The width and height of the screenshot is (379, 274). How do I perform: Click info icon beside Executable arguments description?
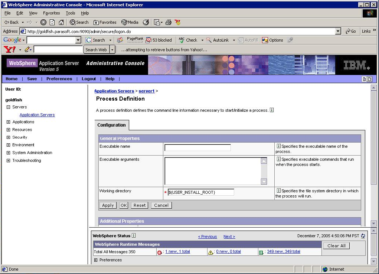[x=278, y=159]
